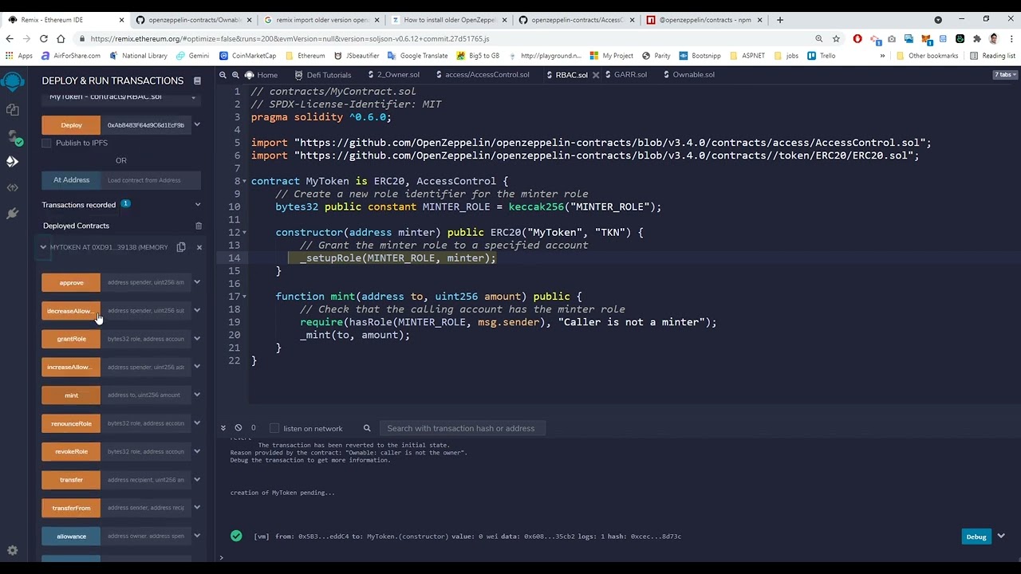1021x574 pixels.
Task: Click the terminal search magnifier icon
Action: [367, 428]
